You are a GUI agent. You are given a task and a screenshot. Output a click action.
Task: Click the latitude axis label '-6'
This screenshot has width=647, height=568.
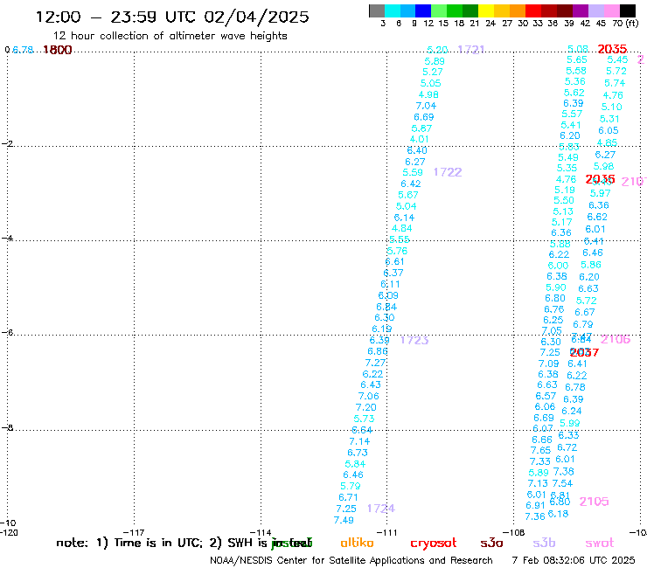tap(7, 332)
